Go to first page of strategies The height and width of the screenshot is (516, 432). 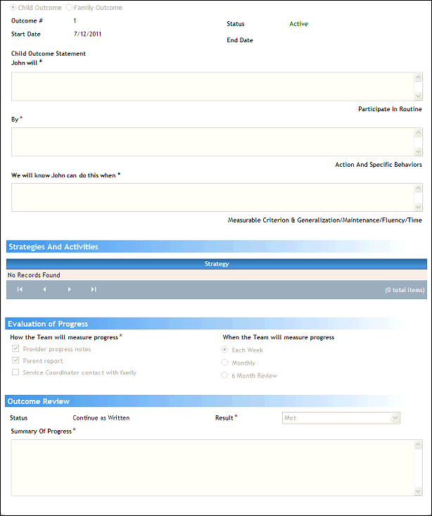(20, 289)
